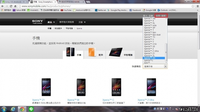Open the Yahoo bookmark
The image size is (200, 112).
(x=19, y=10)
